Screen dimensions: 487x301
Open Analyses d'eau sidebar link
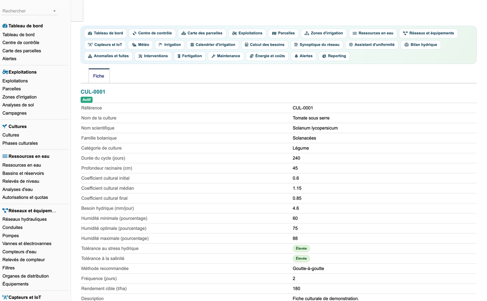18,190
